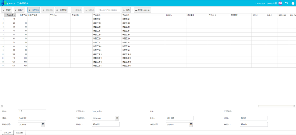Image resolution: width=296 pixels, height=135 pixels.
Task: Click the 编制时间 field showing 2024/9/3
Action: point(30,124)
